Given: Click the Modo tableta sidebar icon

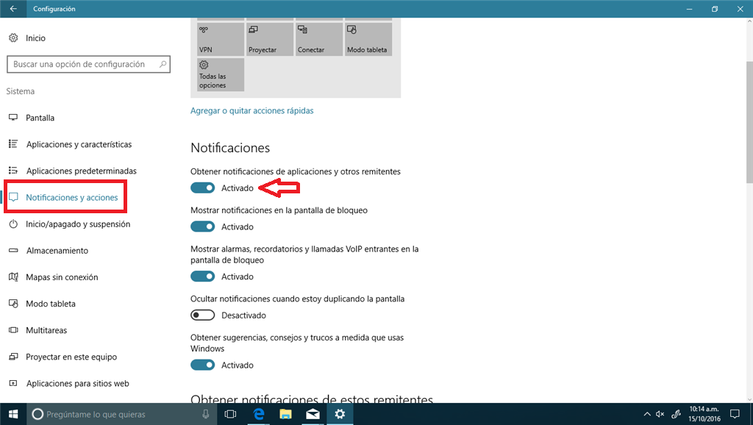Looking at the screenshot, I should pos(13,304).
